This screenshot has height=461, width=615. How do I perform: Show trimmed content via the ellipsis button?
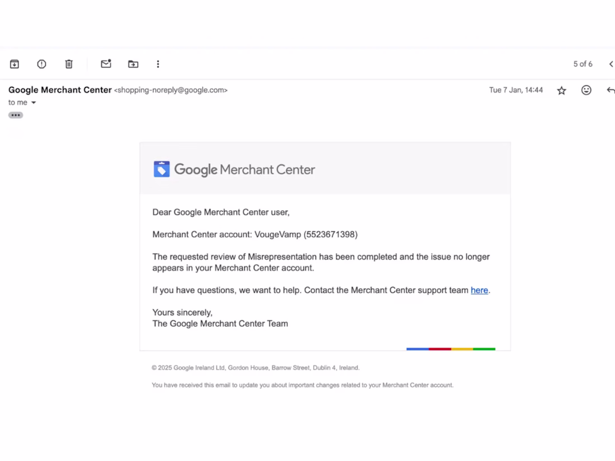pyautogui.click(x=16, y=115)
